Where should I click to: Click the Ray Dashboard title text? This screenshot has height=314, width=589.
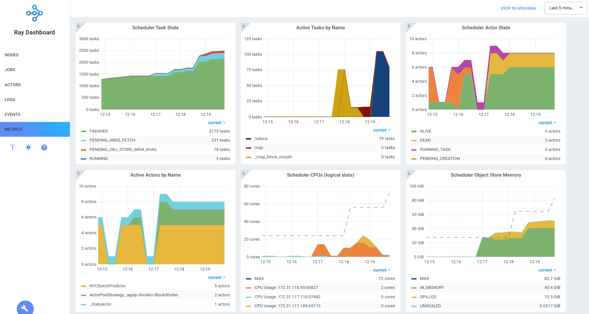click(x=34, y=32)
